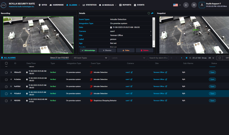Open Yerevan Office link icon in row #8bbe30
The image size is (229, 135).
pos(166,72)
